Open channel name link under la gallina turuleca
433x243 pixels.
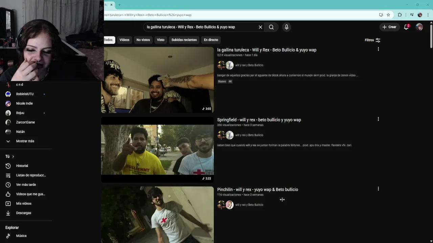click(249, 65)
